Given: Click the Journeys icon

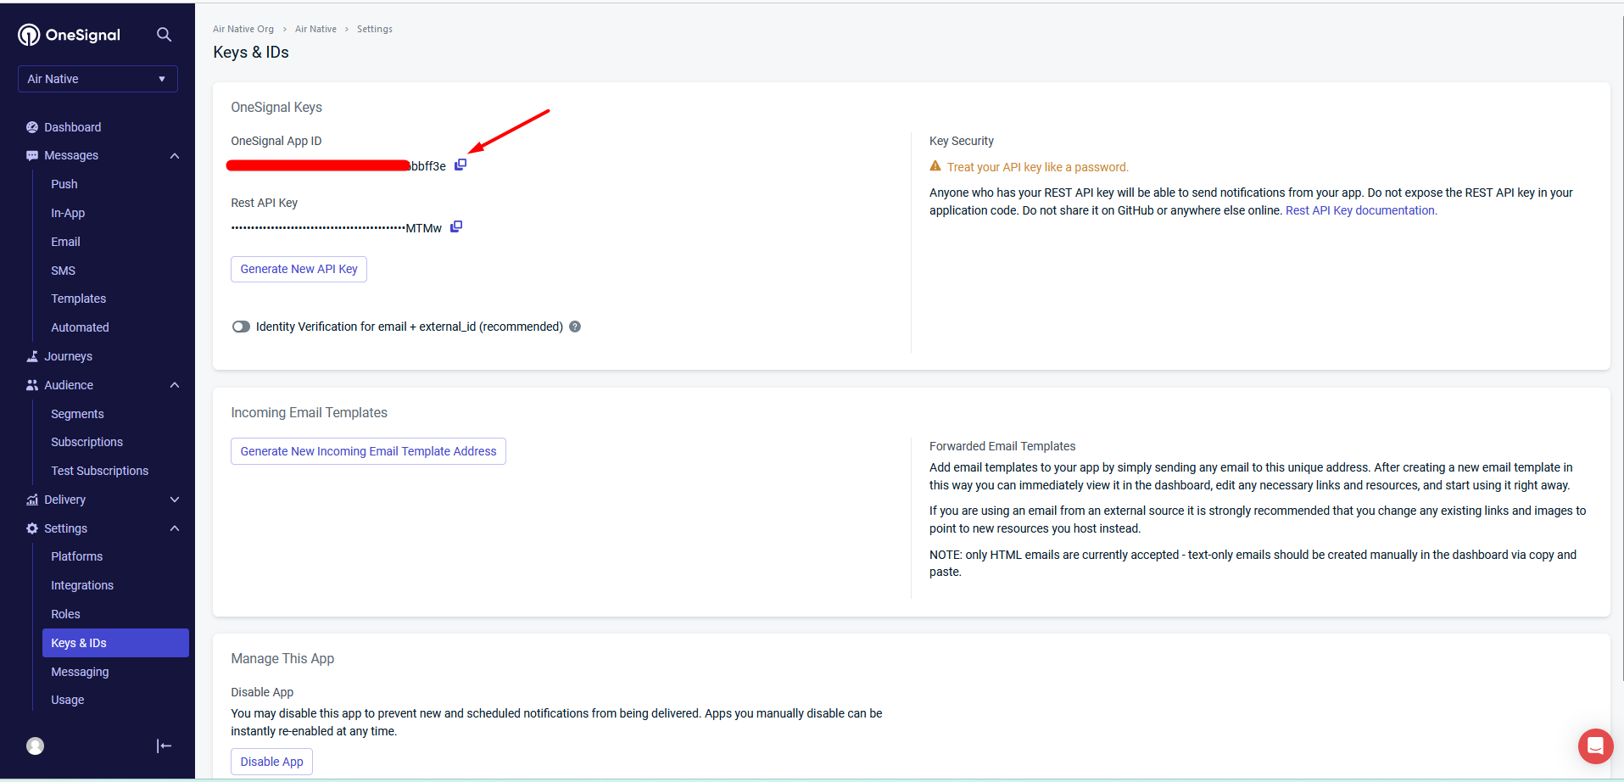Looking at the screenshot, I should click(x=32, y=356).
